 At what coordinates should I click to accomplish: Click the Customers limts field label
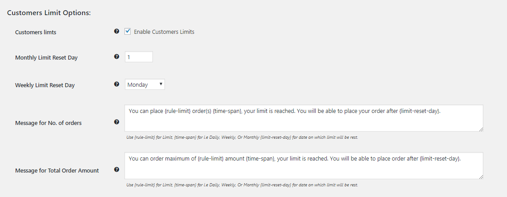36,32
